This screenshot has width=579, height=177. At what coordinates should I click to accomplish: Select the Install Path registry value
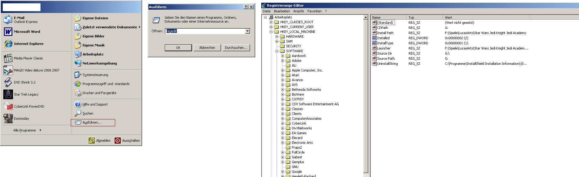(x=385, y=33)
